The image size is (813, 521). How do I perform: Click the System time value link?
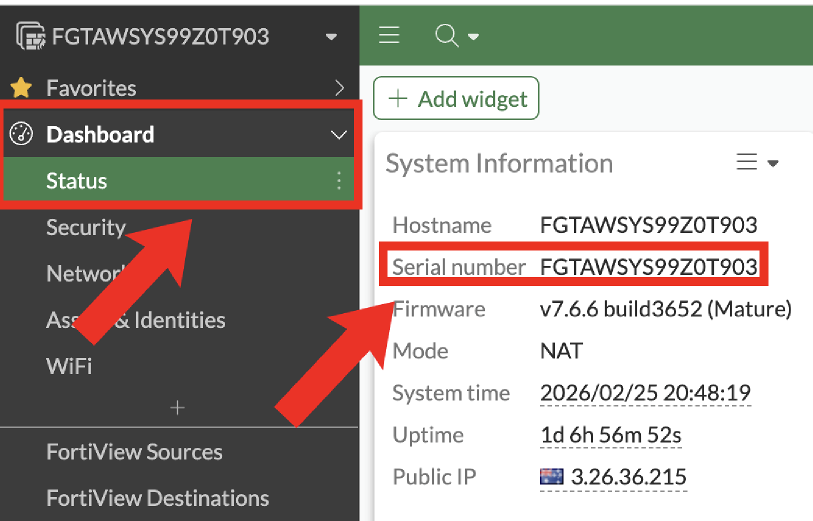645,393
